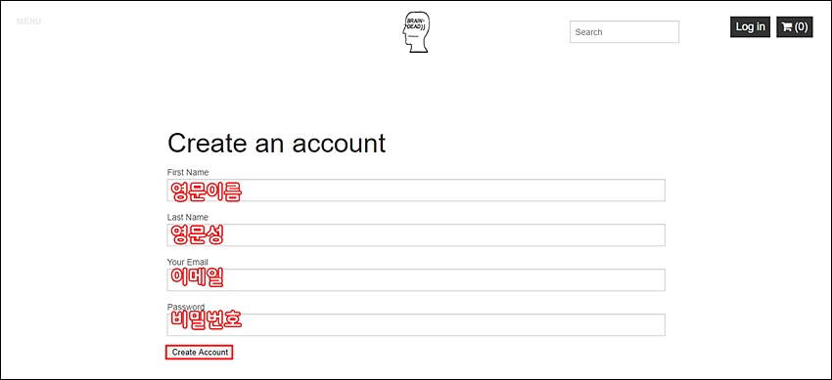Click the red 영문이름 annotation text
This screenshot has height=380, width=832.
206,191
